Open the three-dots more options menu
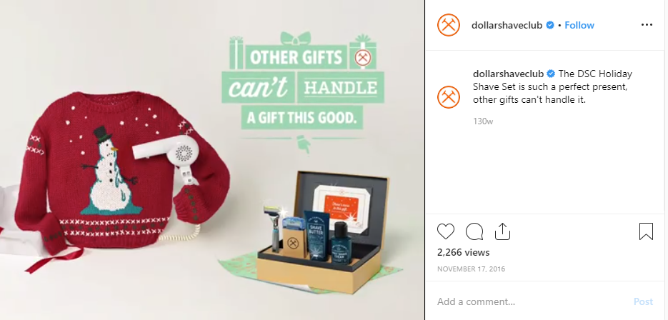This screenshot has height=320, width=668. click(647, 25)
